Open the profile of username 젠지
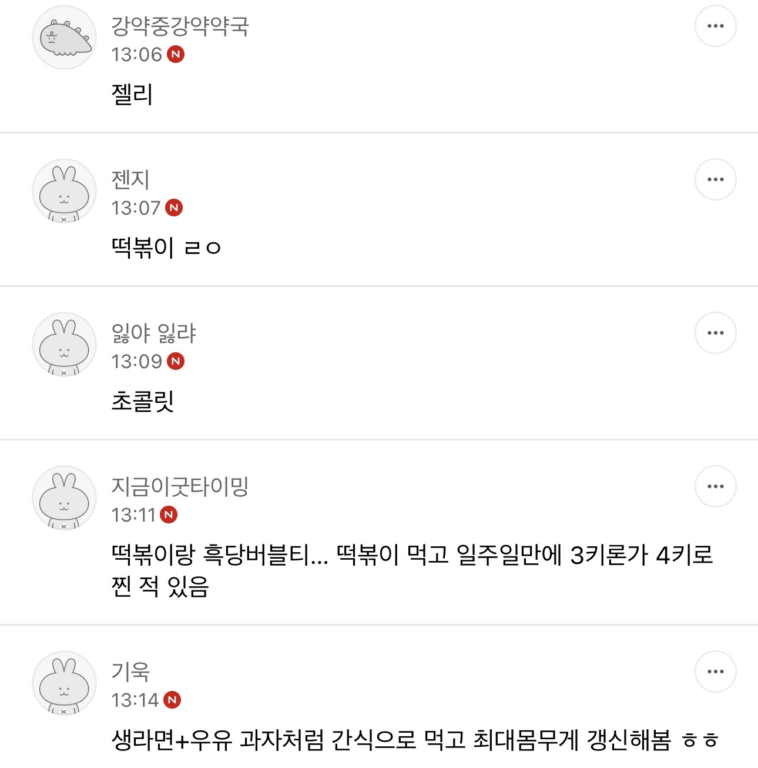Viewport: 758px width, 768px height. tap(130, 179)
